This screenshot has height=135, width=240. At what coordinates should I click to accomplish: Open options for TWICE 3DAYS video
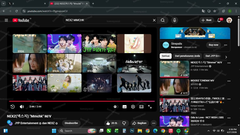(x=229, y=99)
